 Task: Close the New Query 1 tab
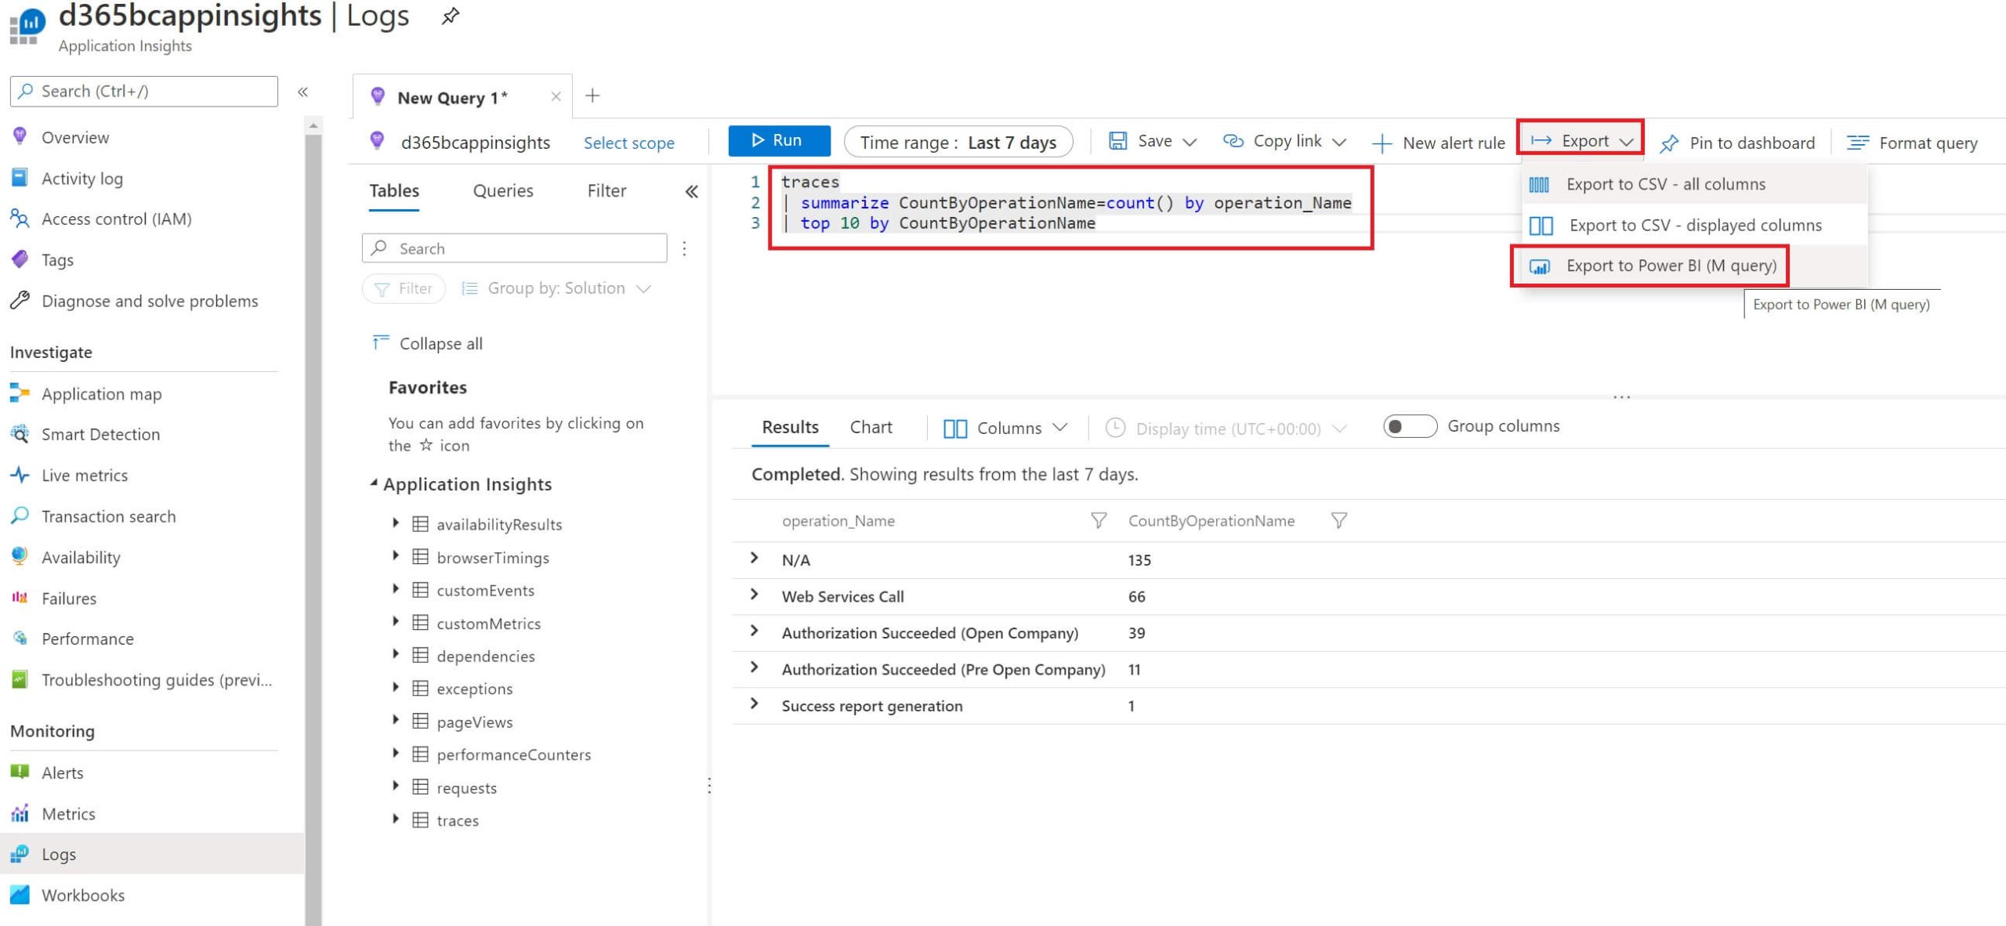tap(556, 96)
